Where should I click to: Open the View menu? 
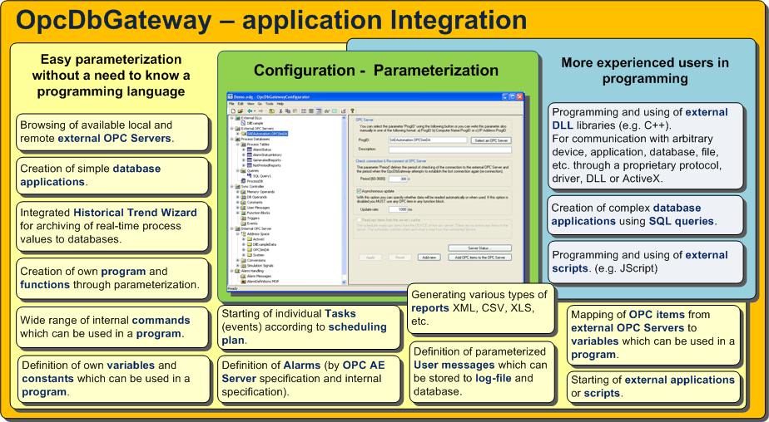click(251, 104)
